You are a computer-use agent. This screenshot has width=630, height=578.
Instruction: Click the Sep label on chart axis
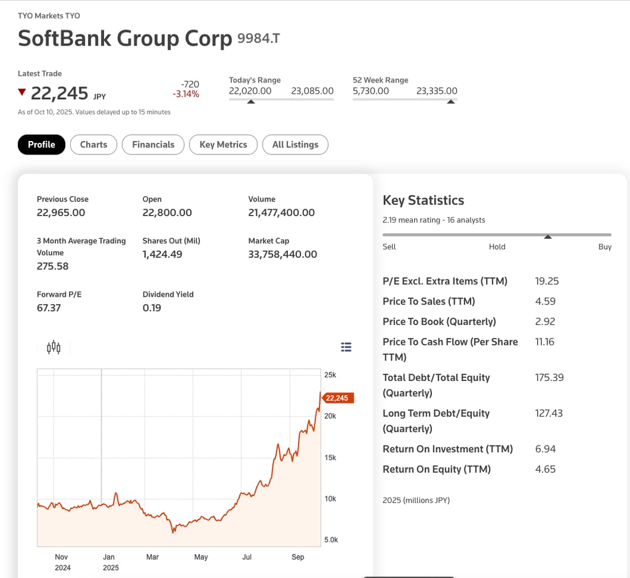coord(298,557)
